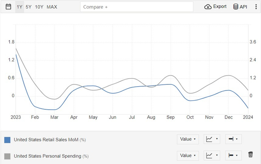Open axis position icon for Retail Sales
Image resolution: width=261 pixels, height=164 pixels.
click(233, 139)
